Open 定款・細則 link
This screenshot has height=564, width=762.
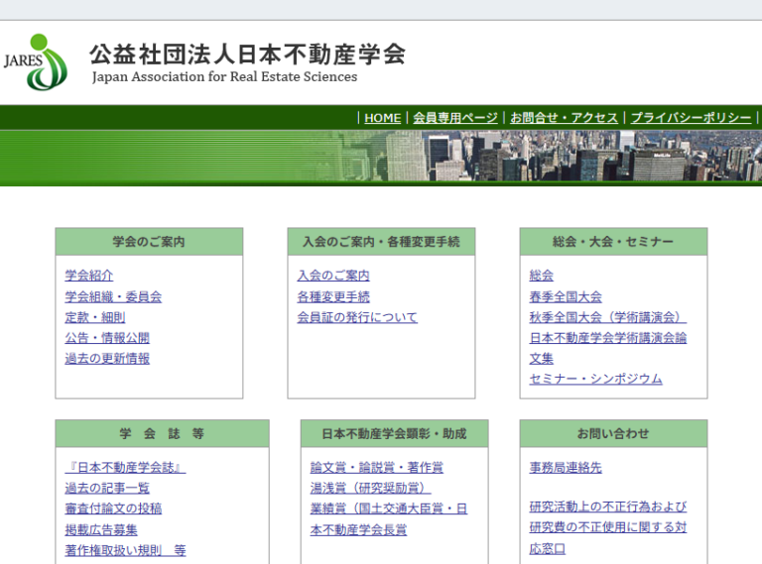[95, 317]
